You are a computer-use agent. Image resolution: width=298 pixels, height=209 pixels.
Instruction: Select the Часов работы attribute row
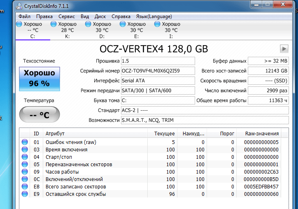tap(62, 172)
